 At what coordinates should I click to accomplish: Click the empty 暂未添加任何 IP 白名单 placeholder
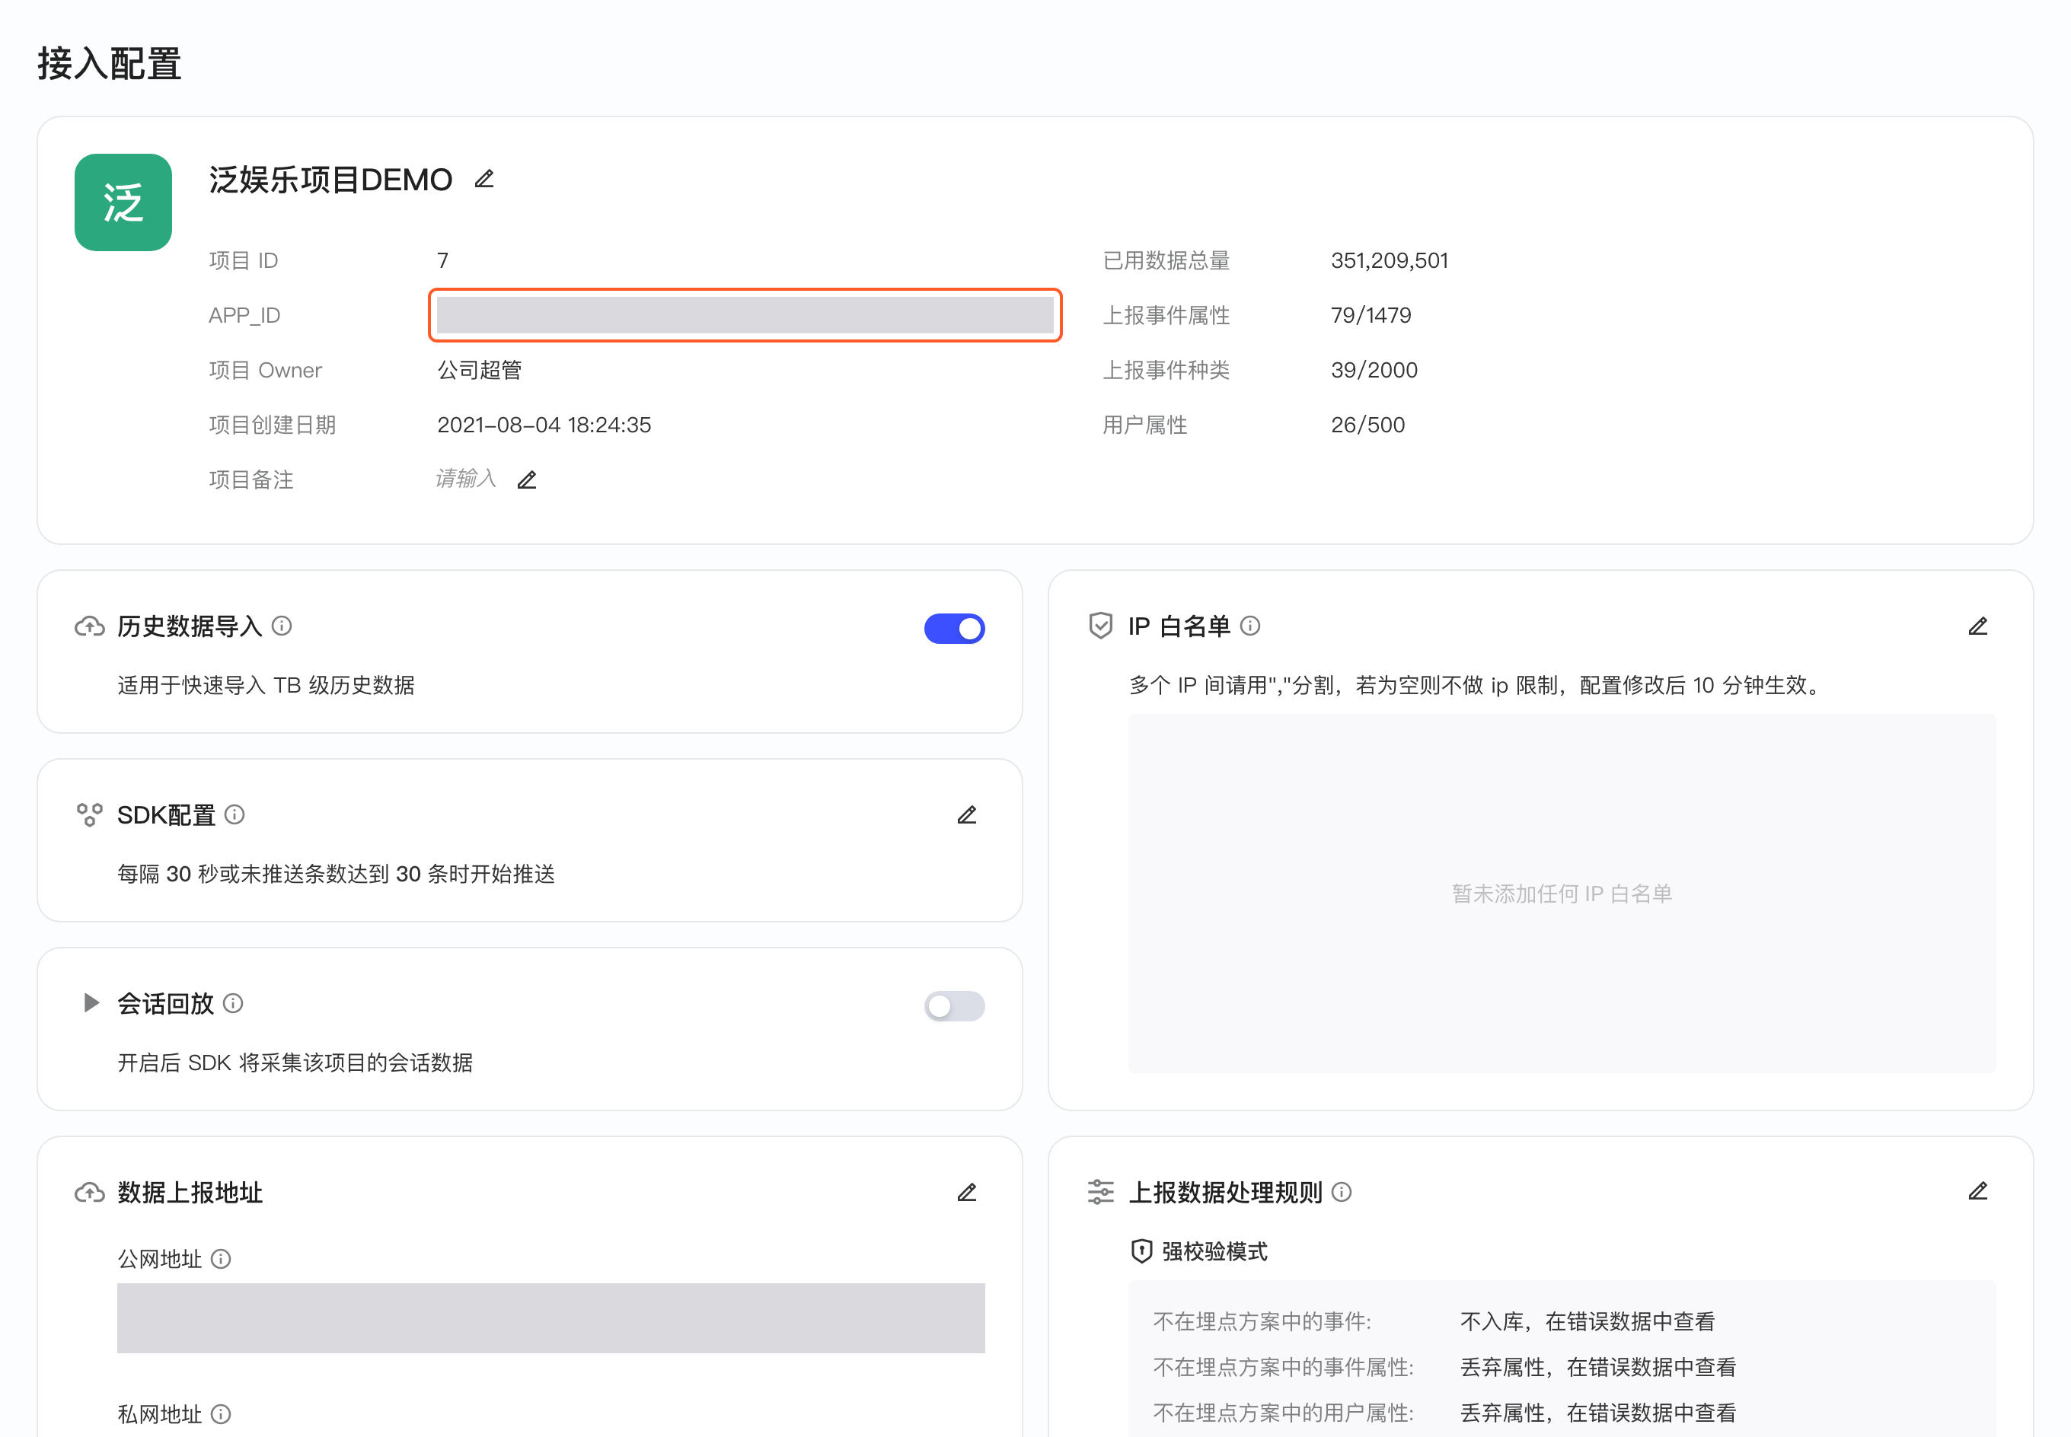pyautogui.click(x=1562, y=893)
